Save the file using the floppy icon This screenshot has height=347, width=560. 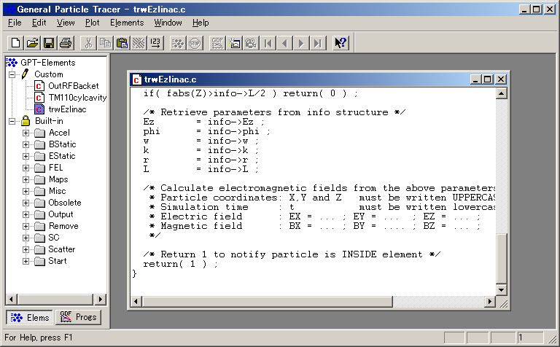pyautogui.click(x=49, y=43)
